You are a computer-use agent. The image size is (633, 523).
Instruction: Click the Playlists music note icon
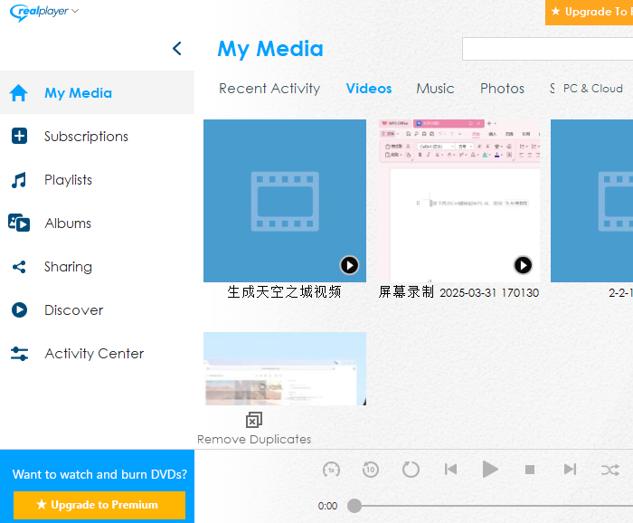pyautogui.click(x=19, y=180)
